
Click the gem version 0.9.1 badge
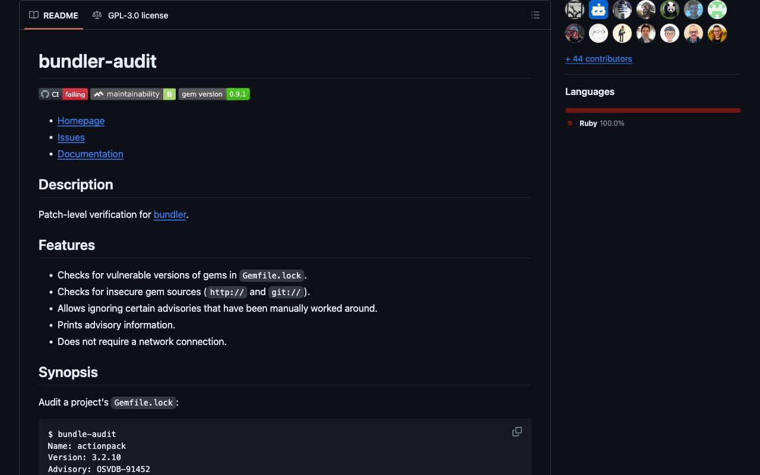214,94
